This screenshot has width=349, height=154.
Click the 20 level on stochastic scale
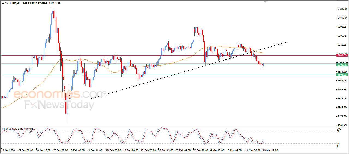click(338, 143)
